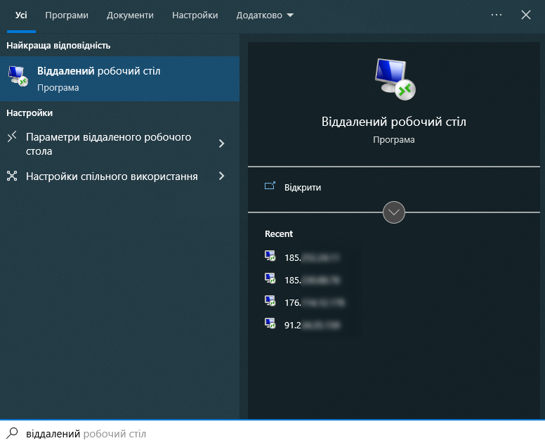This screenshot has width=545, height=443.
Task: Collapse the actions with round chevron button
Action: (394, 212)
